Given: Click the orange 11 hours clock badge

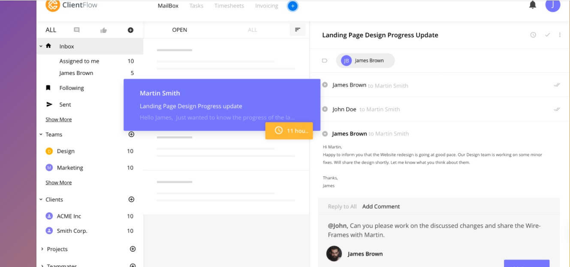Looking at the screenshot, I should pos(289,131).
